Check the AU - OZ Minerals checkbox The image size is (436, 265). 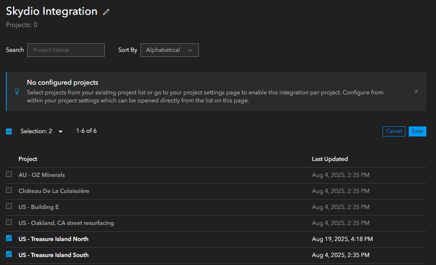tap(9, 174)
